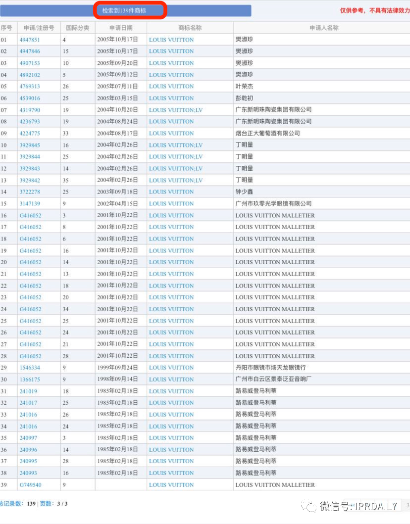
Task: Open registration number 3147139
Action: pos(29,203)
